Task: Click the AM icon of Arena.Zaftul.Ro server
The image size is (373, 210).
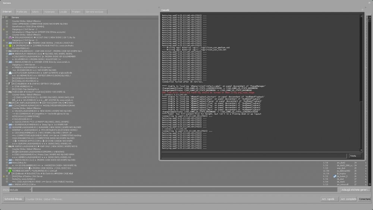Action: (x=10, y=163)
